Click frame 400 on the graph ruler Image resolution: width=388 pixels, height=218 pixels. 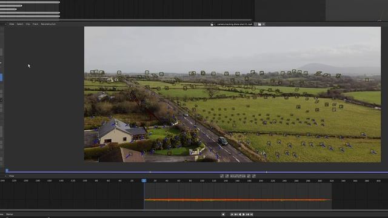378,180
